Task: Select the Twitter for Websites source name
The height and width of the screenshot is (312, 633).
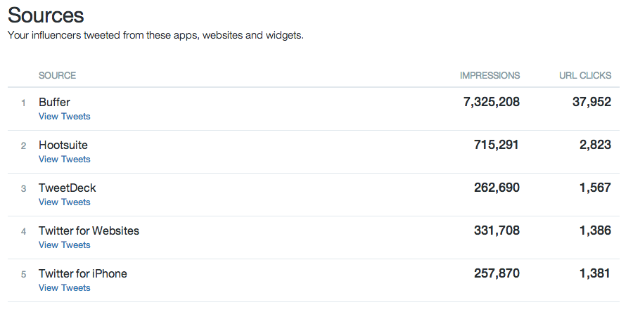Action: (89, 231)
